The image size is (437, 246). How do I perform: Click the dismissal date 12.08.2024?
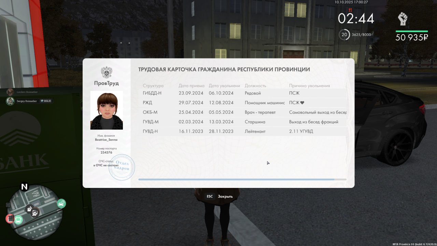click(221, 102)
